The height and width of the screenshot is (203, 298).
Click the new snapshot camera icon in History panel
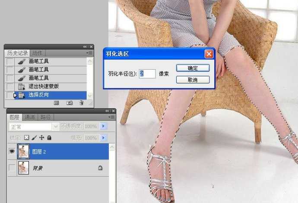70,103
